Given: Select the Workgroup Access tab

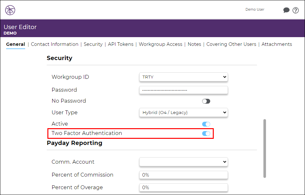Looking at the screenshot, I should [161, 44].
